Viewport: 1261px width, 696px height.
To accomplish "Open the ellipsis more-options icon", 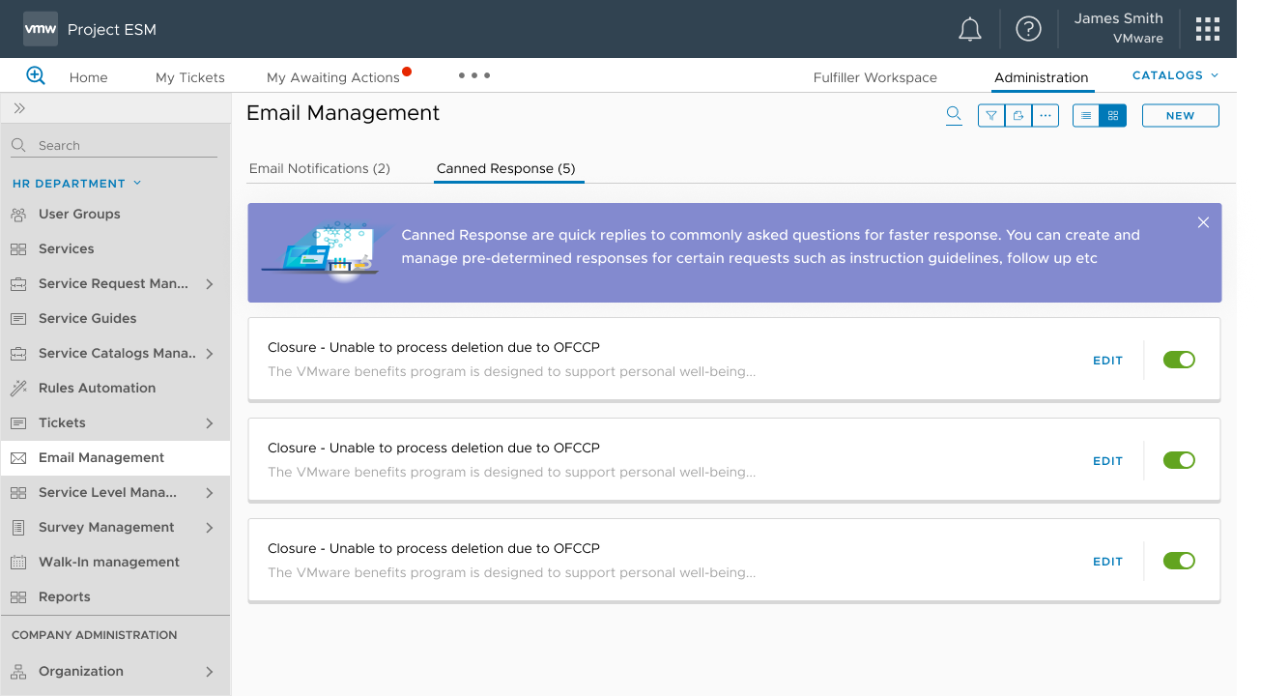I will (1045, 114).
